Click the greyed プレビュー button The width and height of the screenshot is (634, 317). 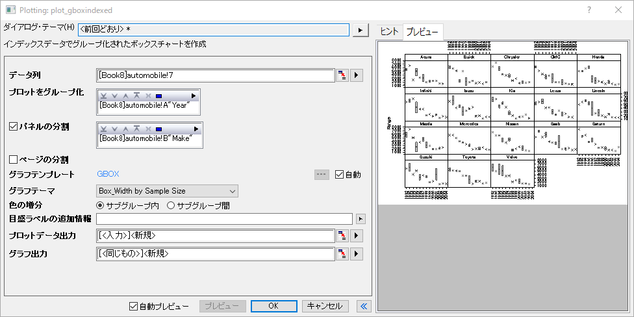(x=222, y=306)
